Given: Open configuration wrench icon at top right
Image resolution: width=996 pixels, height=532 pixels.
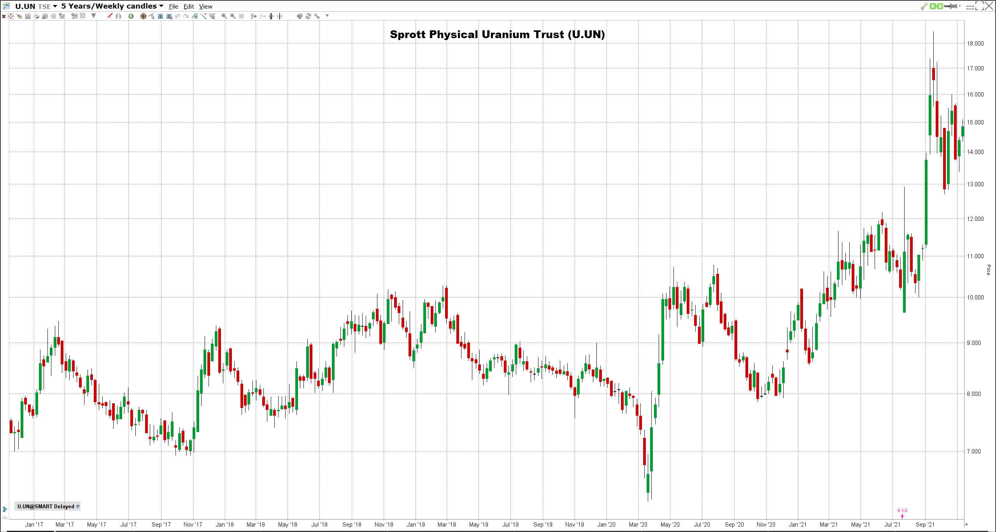Looking at the screenshot, I should click(924, 6).
